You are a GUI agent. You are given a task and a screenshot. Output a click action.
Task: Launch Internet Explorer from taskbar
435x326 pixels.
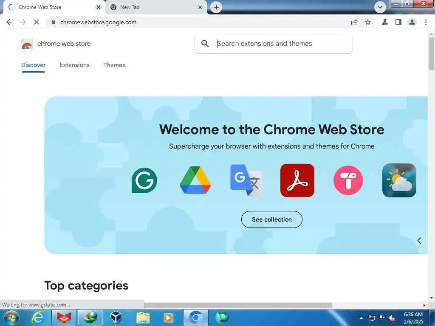click(x=38, y=318)
